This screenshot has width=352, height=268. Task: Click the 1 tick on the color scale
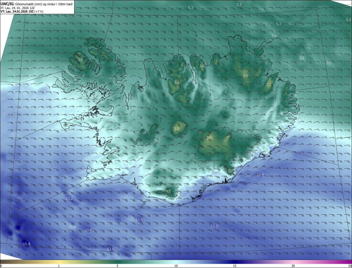59,266
